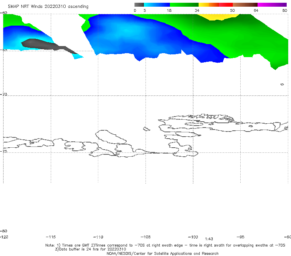Click the longitude label '-95'
This screenshot has height=256, width=291.
(241, 237)
